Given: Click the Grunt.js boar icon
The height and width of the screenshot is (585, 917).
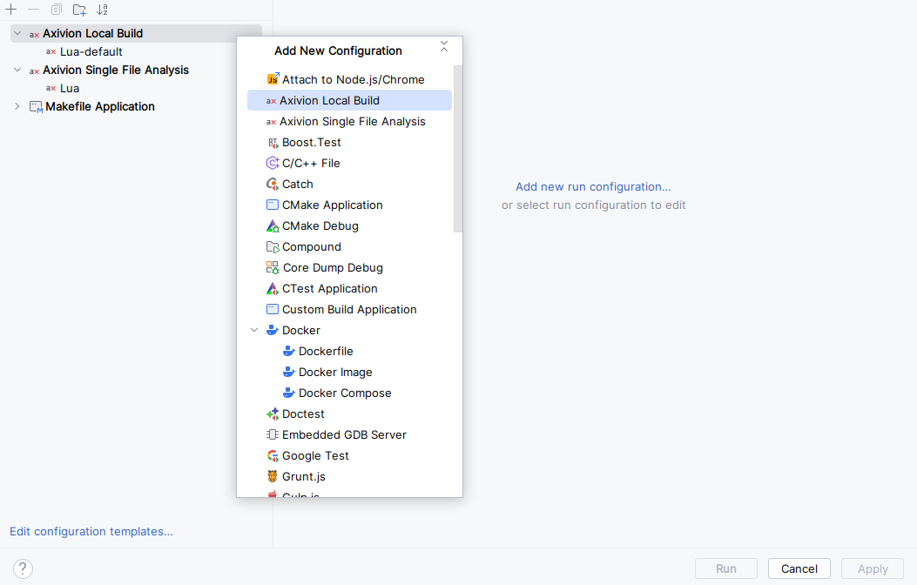Looking at the screenshot, I should pyautogui.click(x=273, y=477).
